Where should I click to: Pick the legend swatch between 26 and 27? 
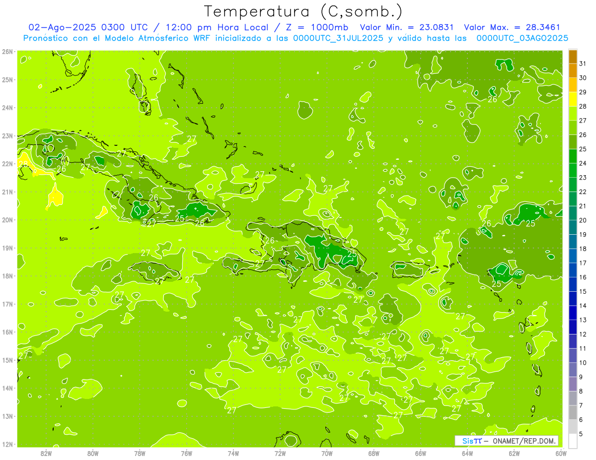(573, 128)
